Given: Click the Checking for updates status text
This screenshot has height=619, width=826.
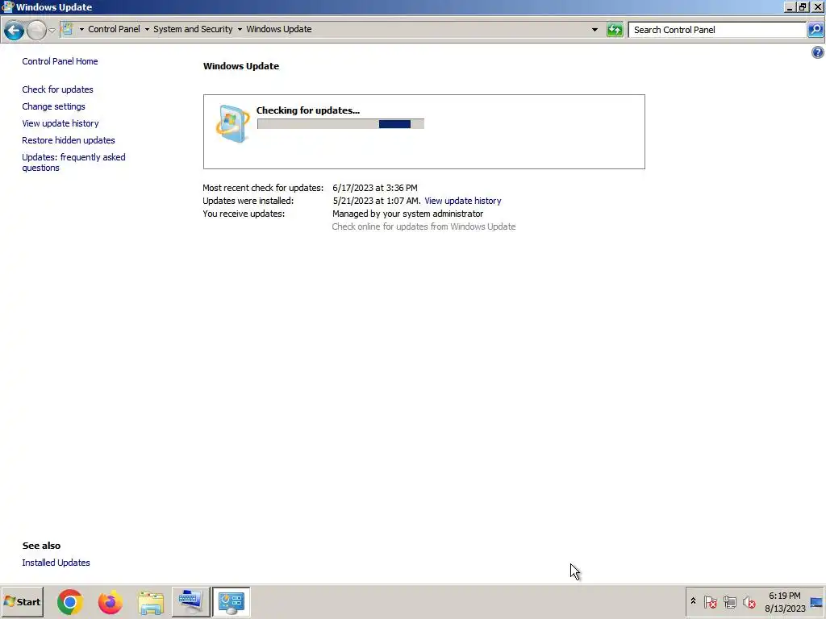Looking at the screenshot, I should [x=307, y=110].
